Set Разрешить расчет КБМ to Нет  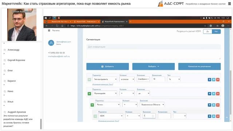[216, 32]
